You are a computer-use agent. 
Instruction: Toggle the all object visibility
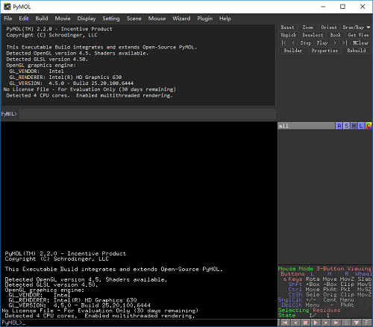click(307, 126)
